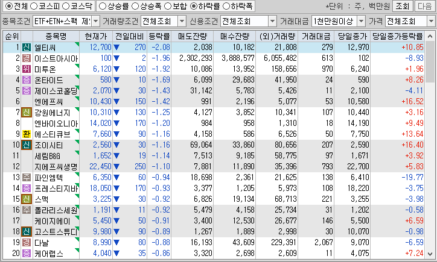Image resolution: width=437 pixels, height=262 pixels.
Task: Click the 신 badge icon beside 고스트스튜디
Action: click(27, 232)
